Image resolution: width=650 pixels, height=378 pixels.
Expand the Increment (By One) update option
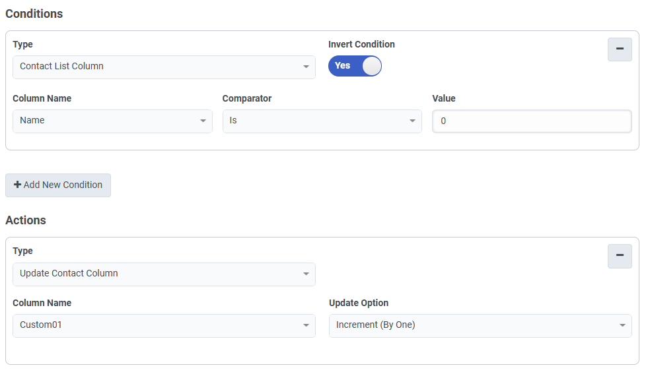pos(480,325)
